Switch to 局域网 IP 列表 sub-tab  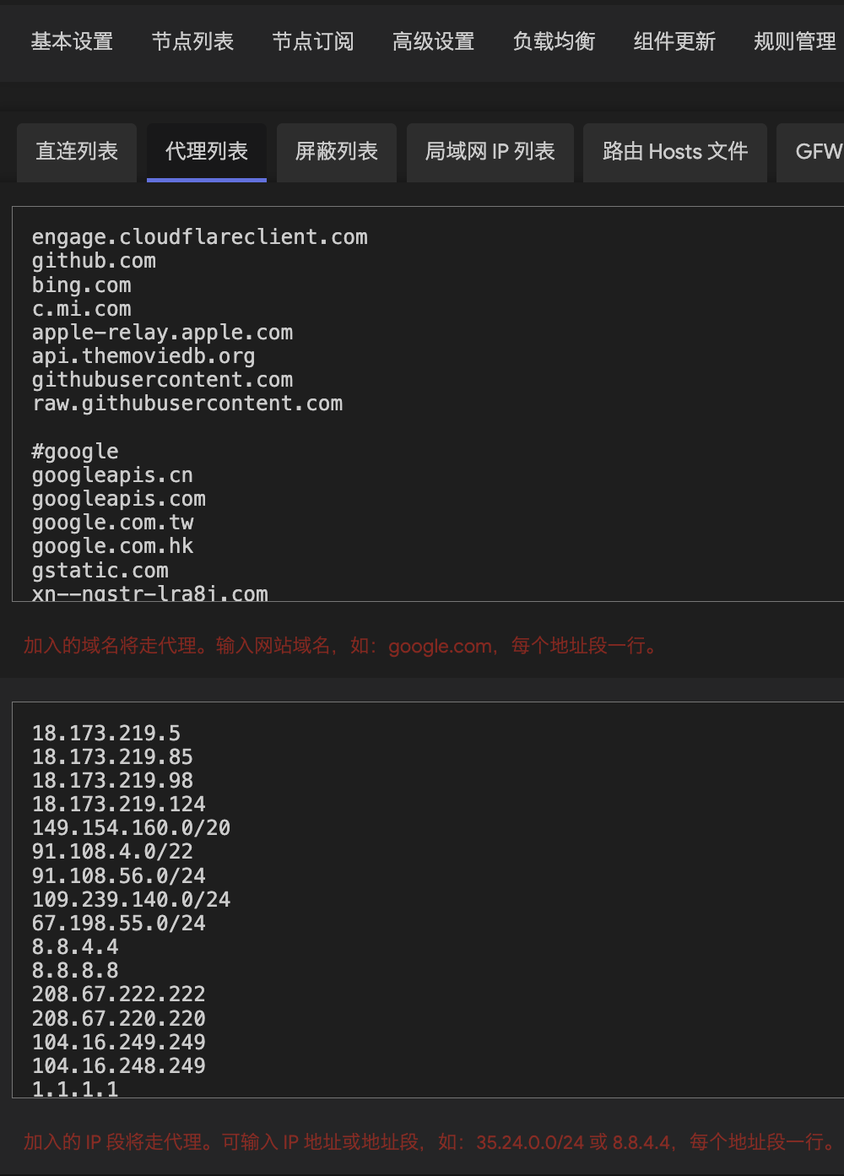(490, 152)
